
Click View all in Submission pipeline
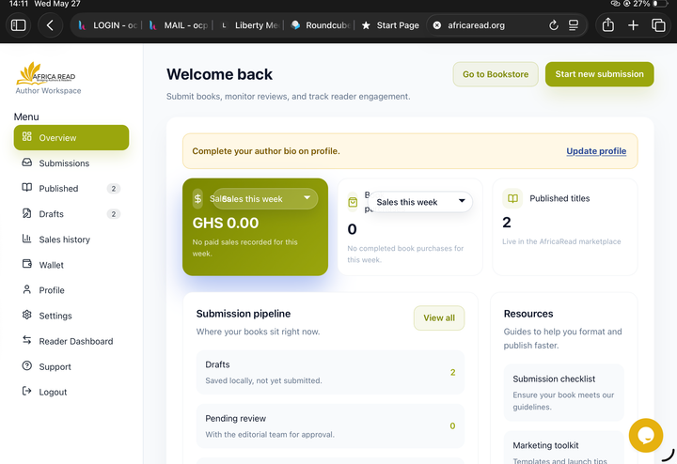coord(439,317)
